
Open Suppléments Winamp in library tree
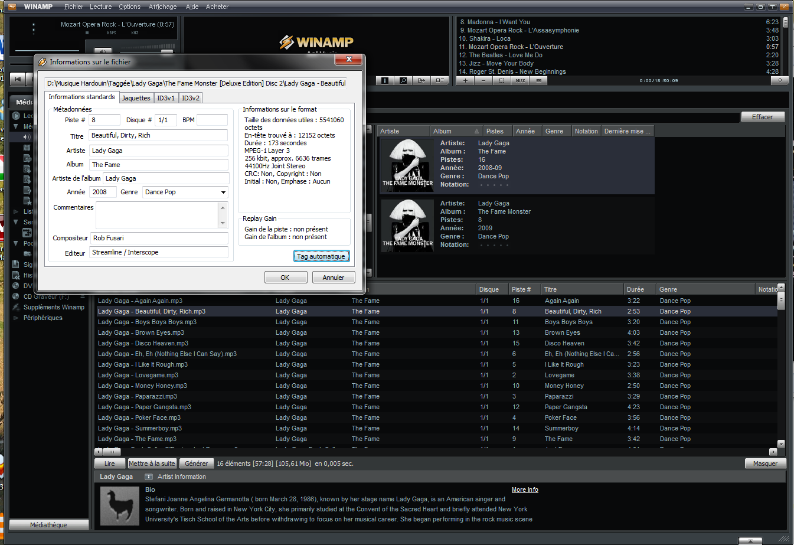(x=54, y=307)
